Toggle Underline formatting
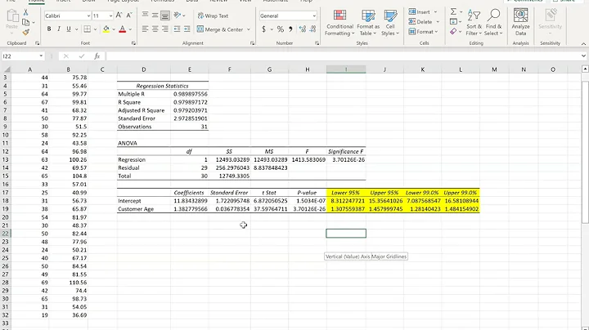Image resolution: width=589 pixels, height=330 pixels. [69, 29]
